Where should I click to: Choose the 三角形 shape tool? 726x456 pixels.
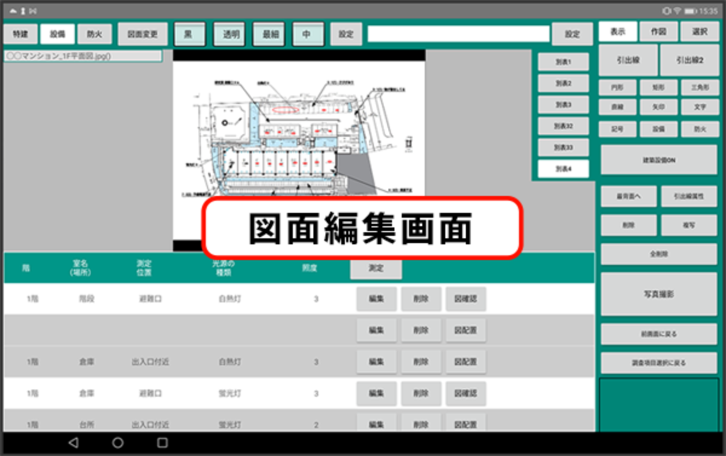pos(700,87)
